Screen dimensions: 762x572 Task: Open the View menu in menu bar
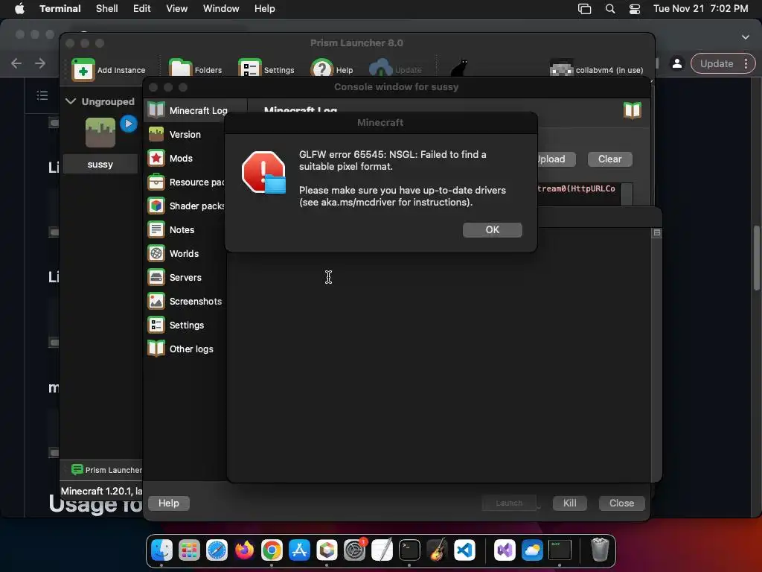tap(177, 8)
